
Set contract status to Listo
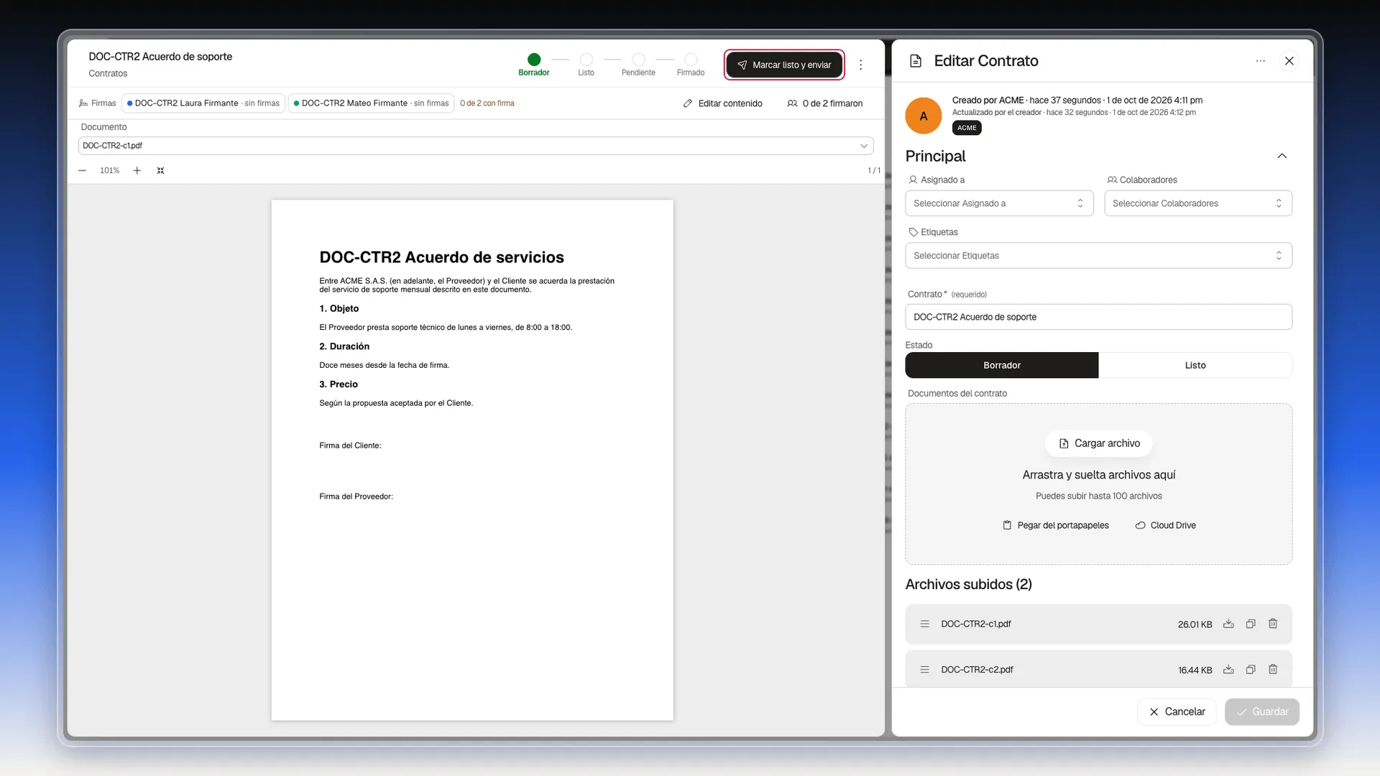click(1195, 365)
